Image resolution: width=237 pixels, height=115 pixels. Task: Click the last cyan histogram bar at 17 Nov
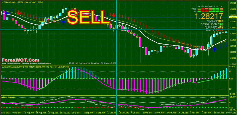(226, 74)
